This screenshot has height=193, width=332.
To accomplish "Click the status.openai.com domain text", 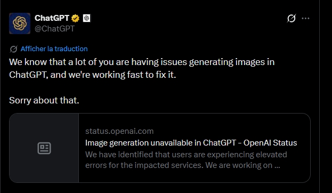I will [119, 131].
